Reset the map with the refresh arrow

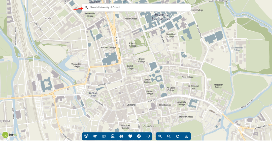click(x=178, y=136)
